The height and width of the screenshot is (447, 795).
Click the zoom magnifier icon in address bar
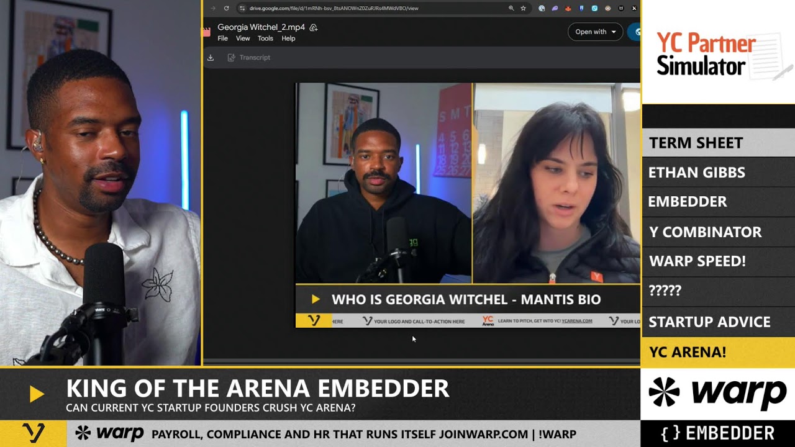pos(511,8)
